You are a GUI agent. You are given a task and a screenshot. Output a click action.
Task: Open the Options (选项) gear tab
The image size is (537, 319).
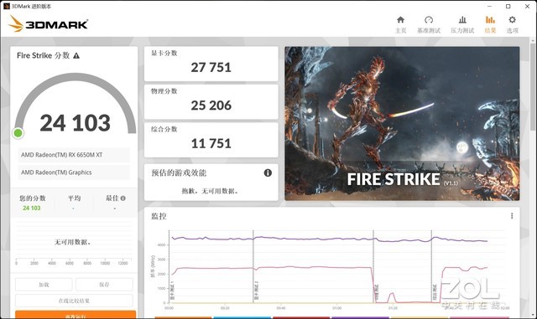point(512,24)
